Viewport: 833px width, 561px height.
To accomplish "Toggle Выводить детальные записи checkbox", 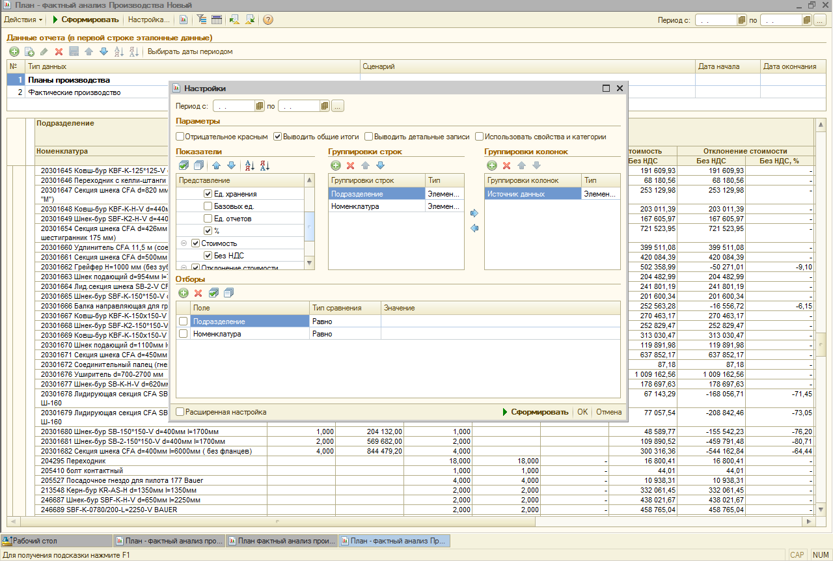I will [x=369, y=137].
